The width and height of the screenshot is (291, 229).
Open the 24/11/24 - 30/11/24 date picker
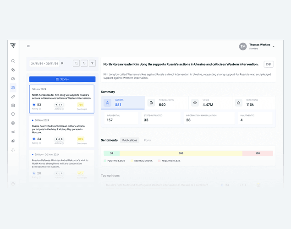point(45,64)
